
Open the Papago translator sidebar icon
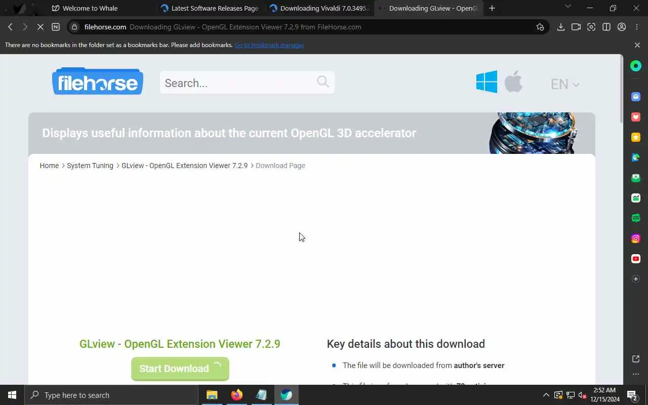(636, 157)
